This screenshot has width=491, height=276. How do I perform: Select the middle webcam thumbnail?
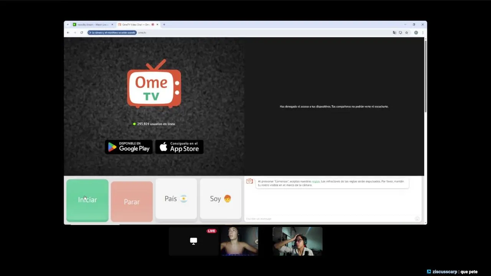pos(239,241)
